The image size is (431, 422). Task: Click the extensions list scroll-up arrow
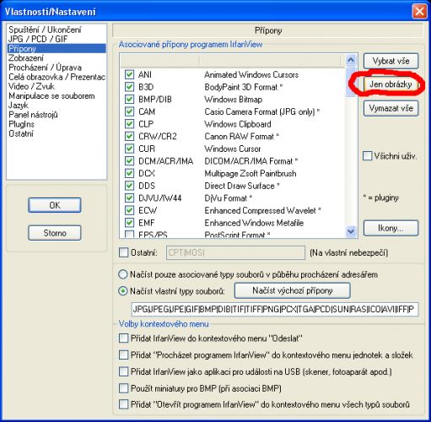[x=351, y=60]
